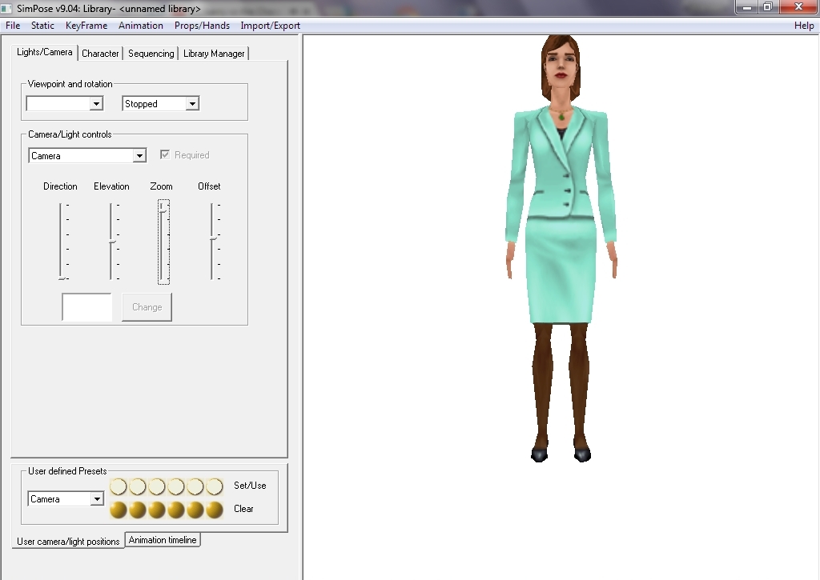Click the last pale Set/Use preset circle
Screen dimensions: 820x580
click(214, 486)
